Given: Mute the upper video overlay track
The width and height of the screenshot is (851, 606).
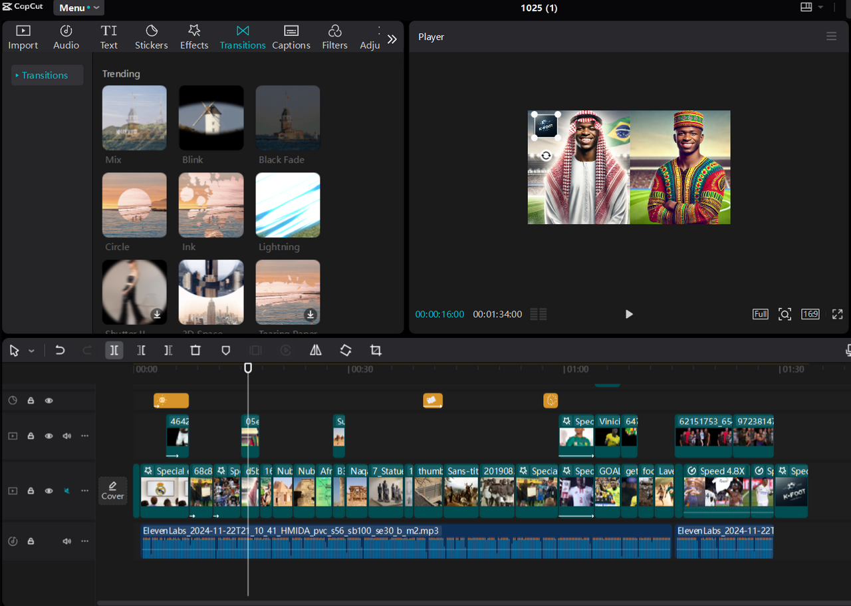Looking at the screenshot, I should pos(66,436).
